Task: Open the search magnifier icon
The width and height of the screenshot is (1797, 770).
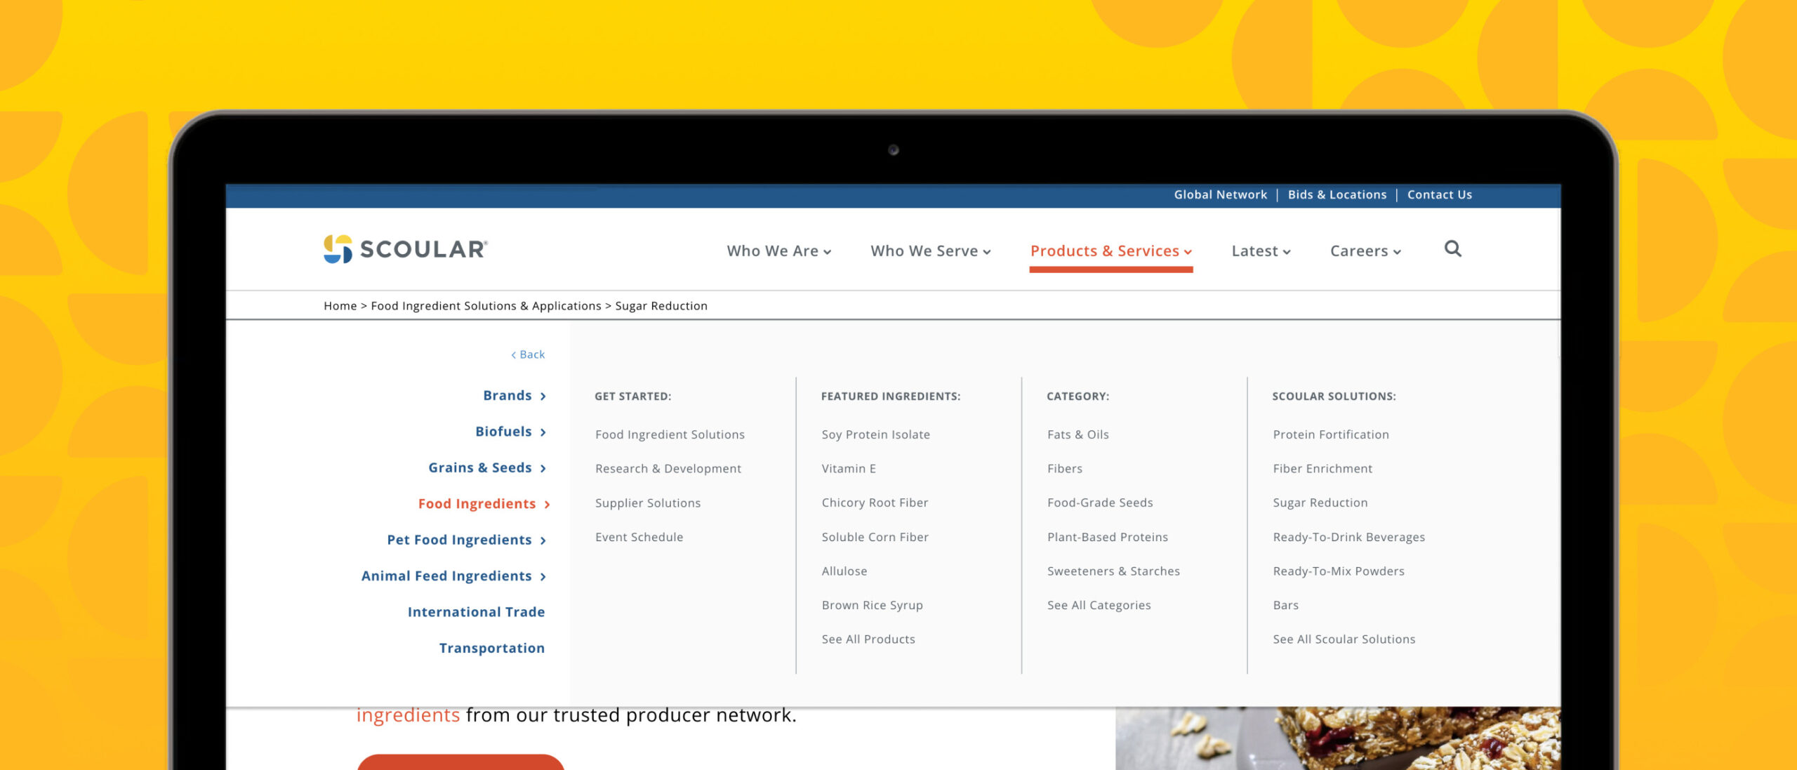Action: pos(1452,250)
